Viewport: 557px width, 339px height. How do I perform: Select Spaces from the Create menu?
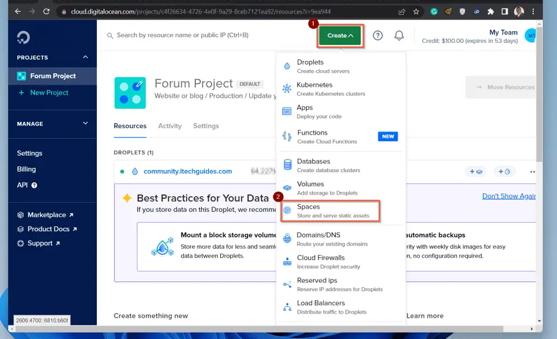330,211
